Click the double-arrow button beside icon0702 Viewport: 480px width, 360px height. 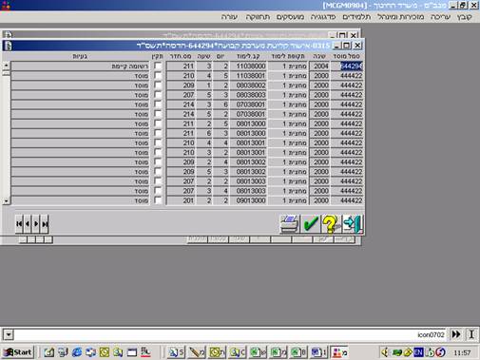pos(456,334)
